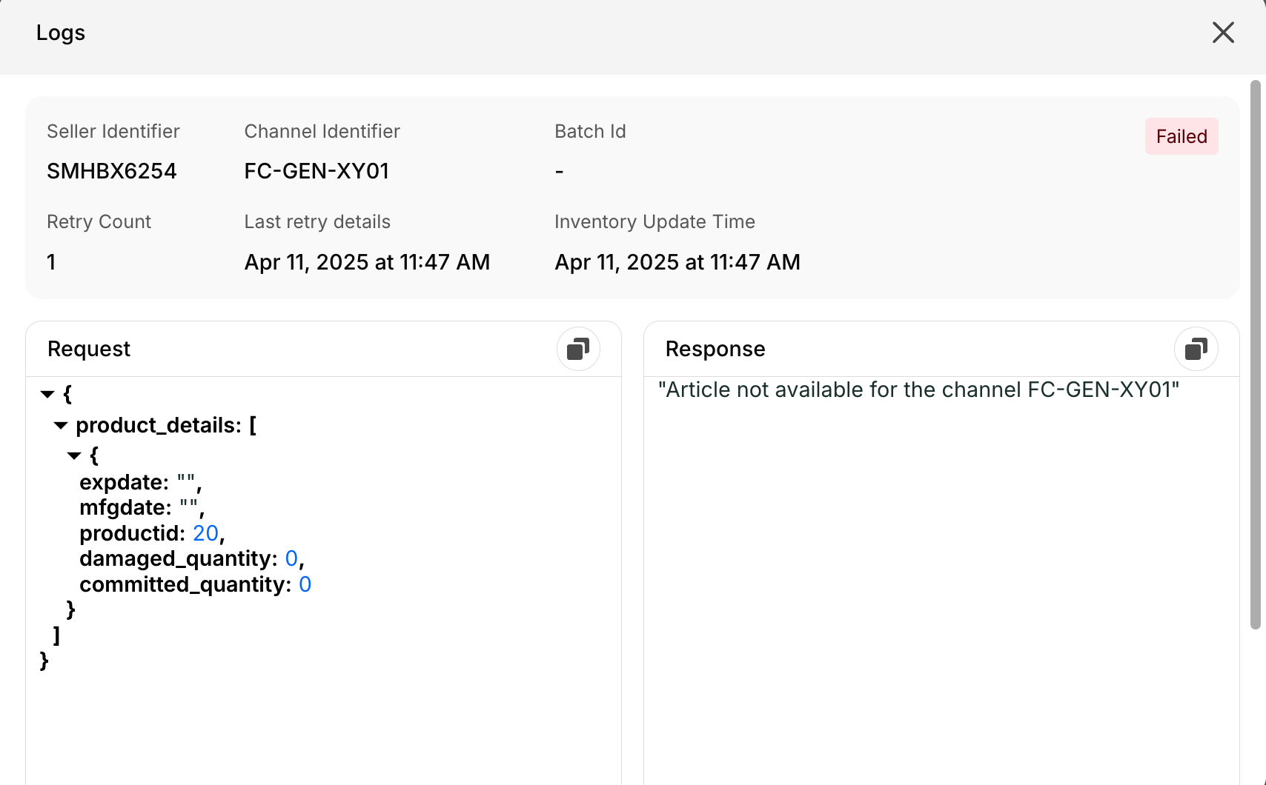Click the "Article not available" response message
The height and width of the screenshot is (785, 1266).
(x=918, y=390)
